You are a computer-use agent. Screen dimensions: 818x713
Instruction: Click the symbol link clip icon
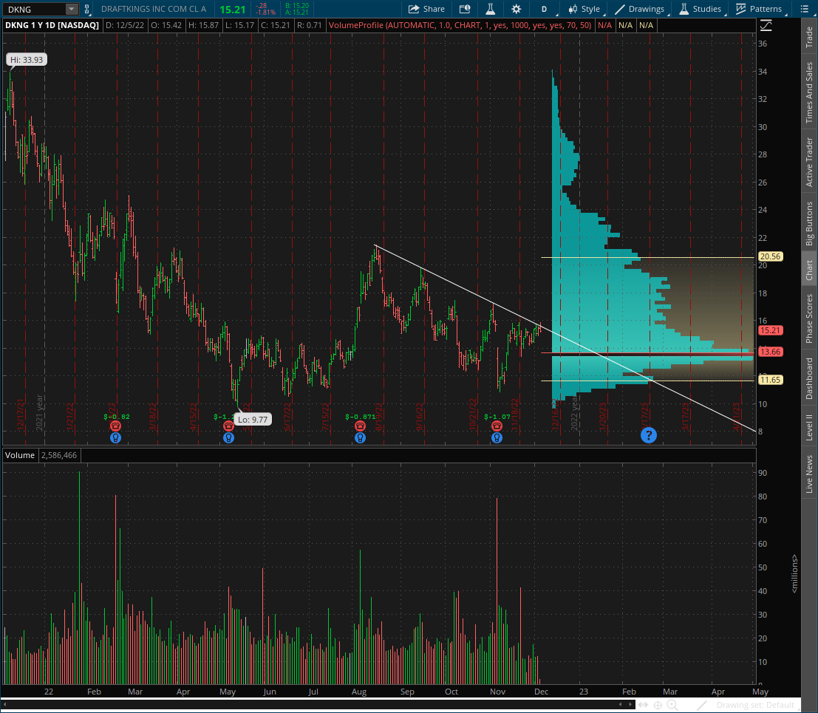click(86, 9)
